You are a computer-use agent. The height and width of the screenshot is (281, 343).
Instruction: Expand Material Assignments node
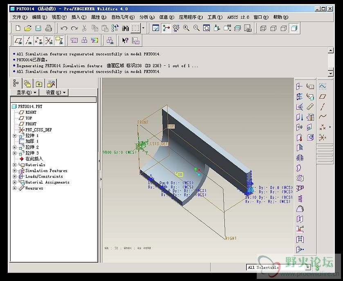15,182
